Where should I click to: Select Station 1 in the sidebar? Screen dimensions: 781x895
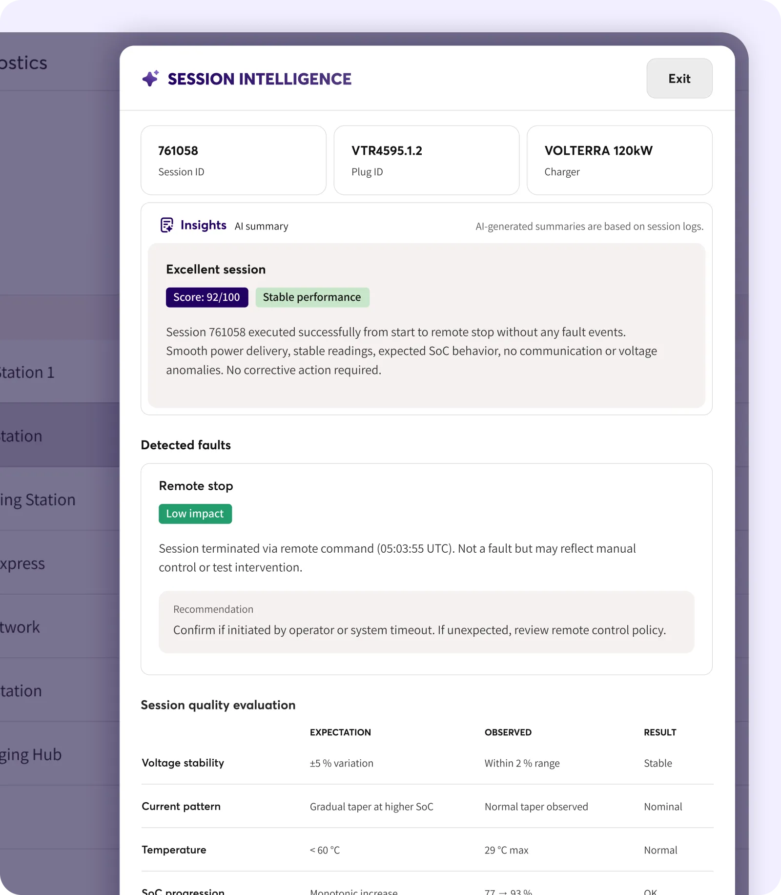(27, 372)
